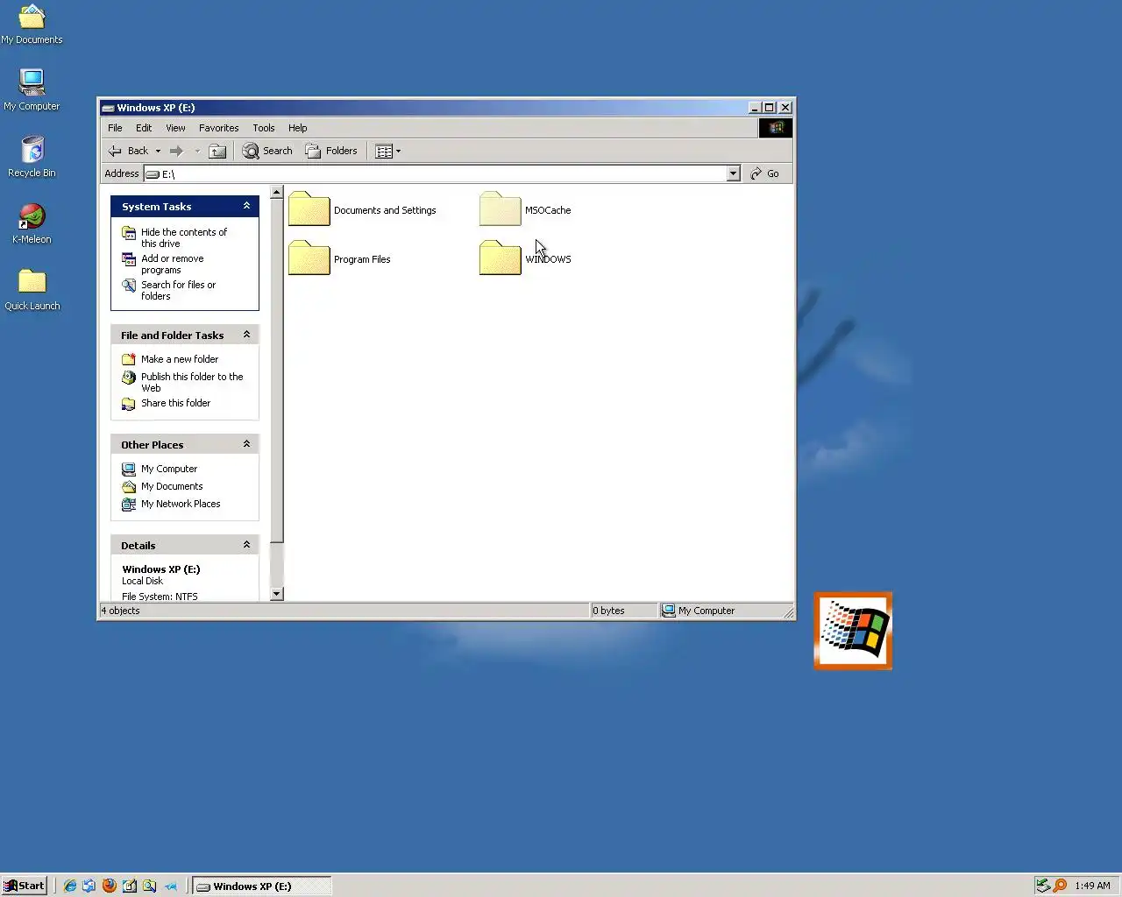Select the Quick Launch desktop folder
This screenshot has height=897, width=1122.
32,290
